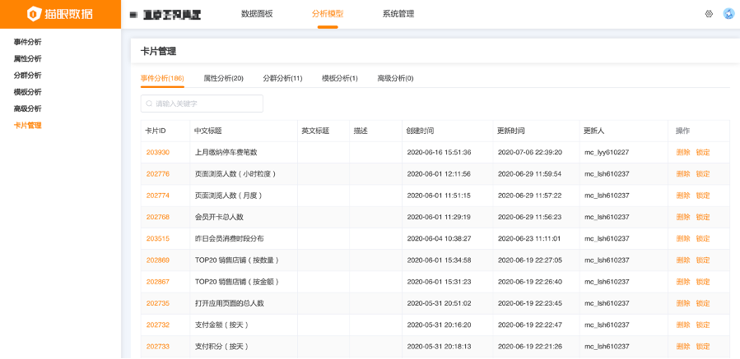Click the 创建时间 column header
740x359 pixels.
420,131
